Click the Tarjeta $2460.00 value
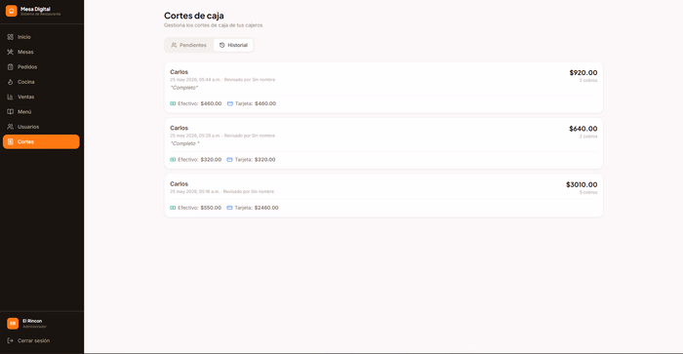The width and height of the screenshot is (683, 354). pos(266,208)
